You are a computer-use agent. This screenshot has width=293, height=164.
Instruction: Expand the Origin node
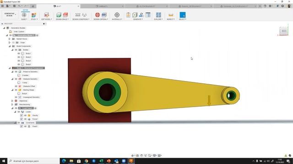pos(10,42)
